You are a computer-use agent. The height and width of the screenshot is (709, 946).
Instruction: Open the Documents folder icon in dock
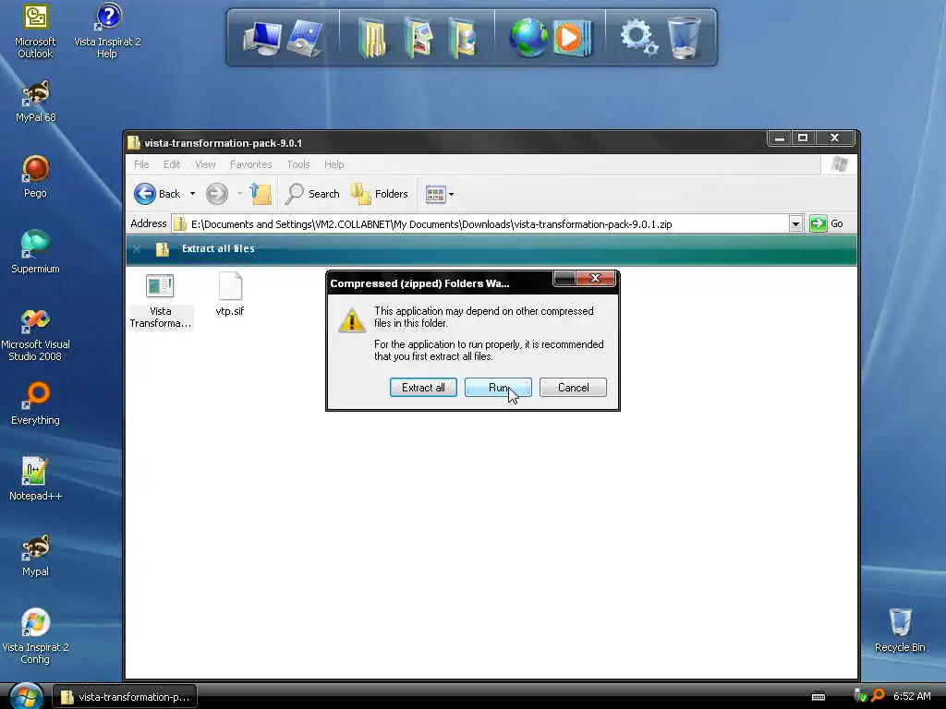coord(372,38)
